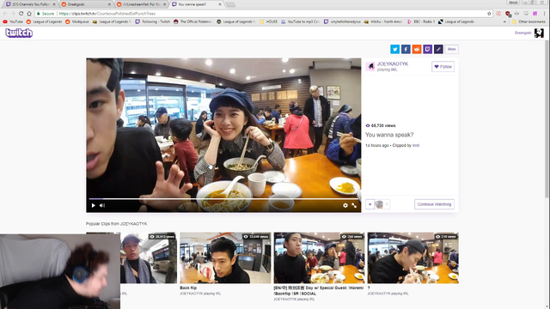The width and height of the screenshot is (550, 309).
Task: Open the '?' popular clip thumbnail
Action: pos(412,257)
